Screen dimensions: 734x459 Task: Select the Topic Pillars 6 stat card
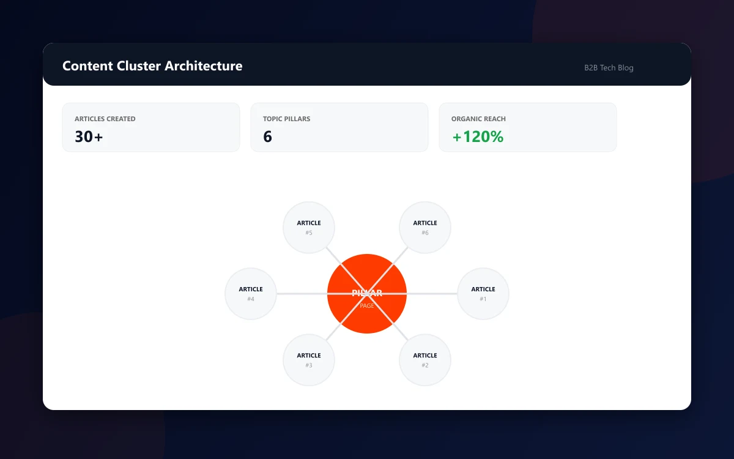(339, 127)
